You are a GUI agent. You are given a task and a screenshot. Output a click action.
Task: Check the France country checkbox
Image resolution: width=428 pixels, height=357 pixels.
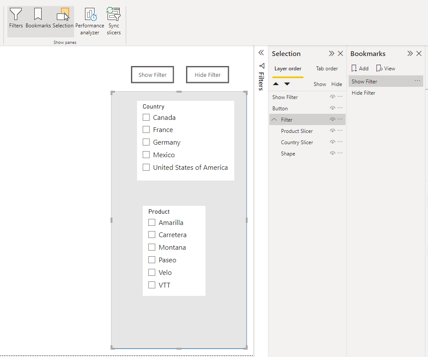coord(146,129)
